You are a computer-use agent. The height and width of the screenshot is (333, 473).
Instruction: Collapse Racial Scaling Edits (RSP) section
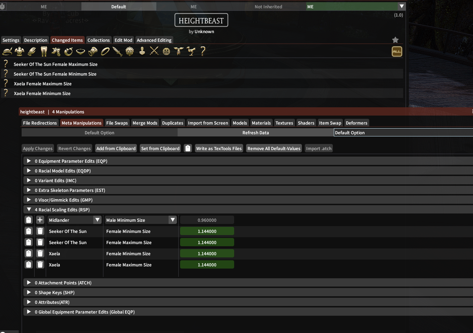coord(248,210)
